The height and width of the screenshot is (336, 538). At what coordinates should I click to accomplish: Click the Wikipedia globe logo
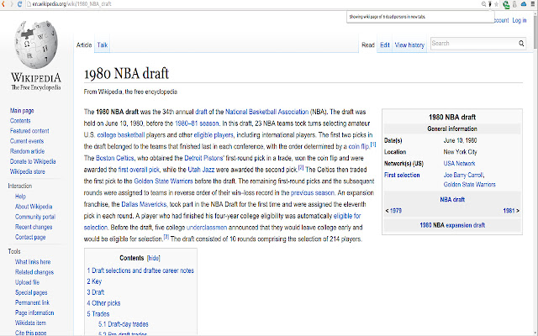coord(35,45)
